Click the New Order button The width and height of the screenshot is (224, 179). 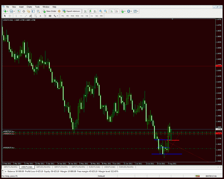click(x=49, y=11)
